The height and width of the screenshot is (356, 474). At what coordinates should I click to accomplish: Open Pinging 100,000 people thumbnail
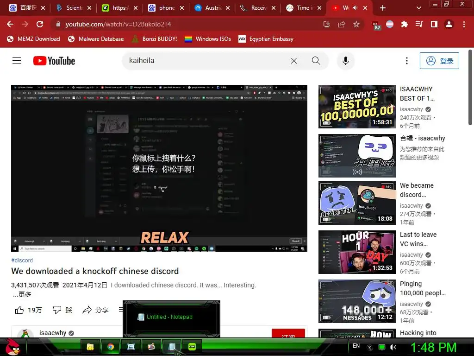[x=357, y=301]
